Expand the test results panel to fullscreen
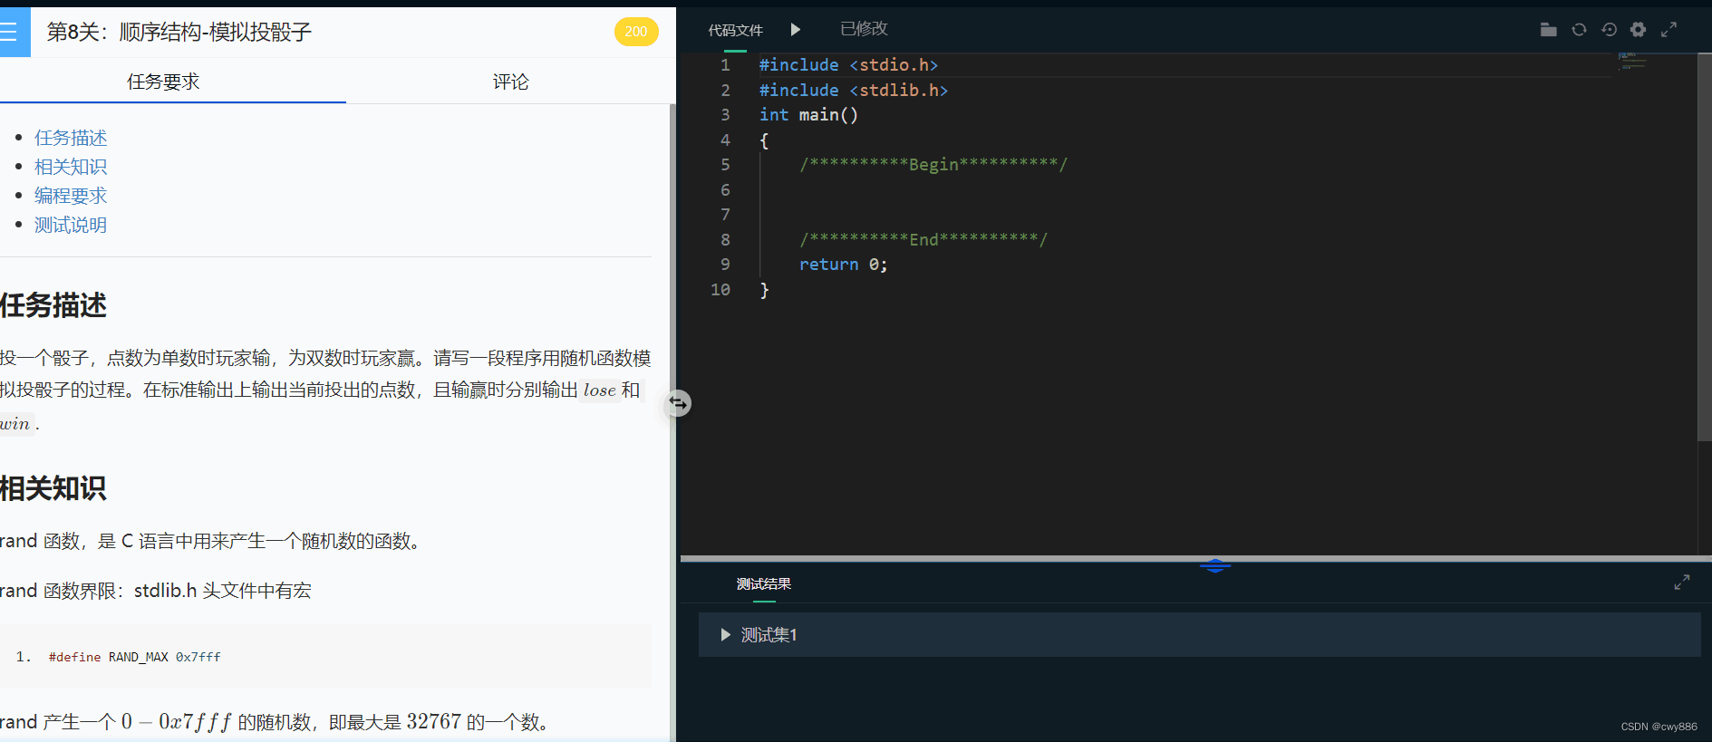This screenshot has height=742, width=1712. pyautogui.click(x=1682, y=583)
